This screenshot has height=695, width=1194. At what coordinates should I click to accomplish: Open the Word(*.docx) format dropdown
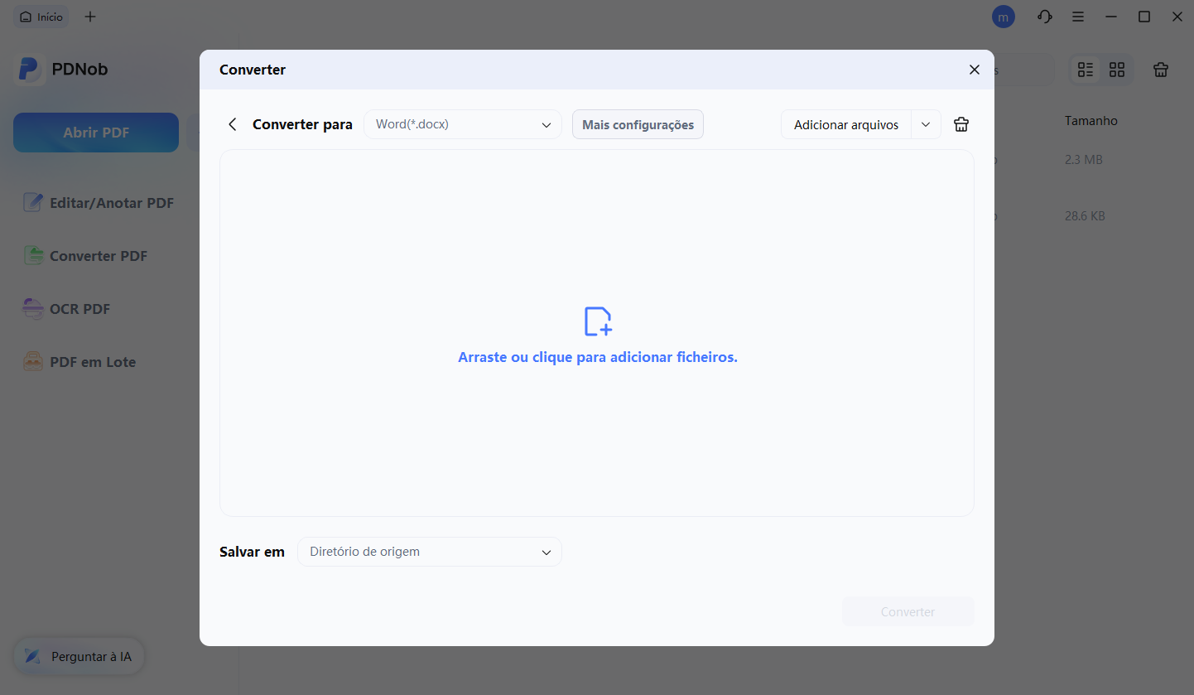click(x=462, y=124)
